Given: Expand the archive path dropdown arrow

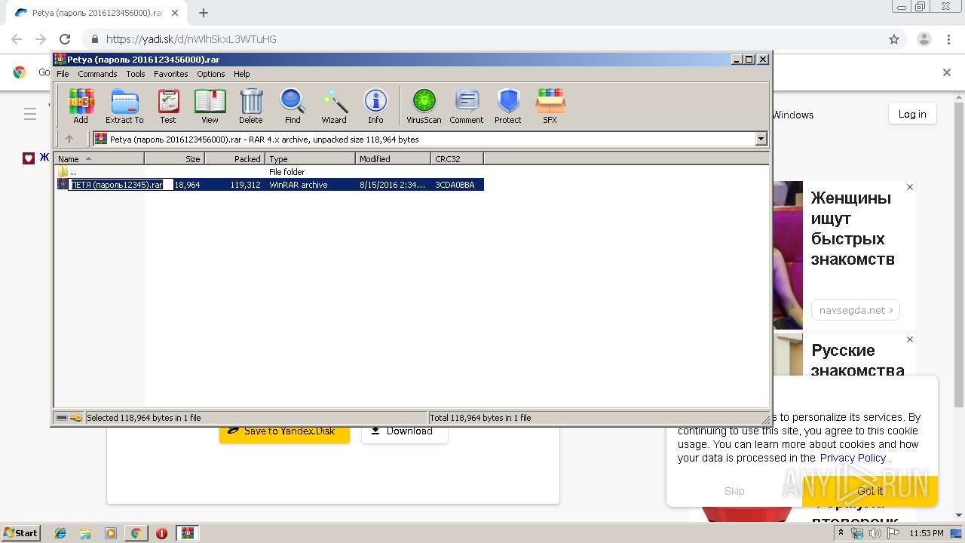Looking at the screenshot, I should point(761,139).
